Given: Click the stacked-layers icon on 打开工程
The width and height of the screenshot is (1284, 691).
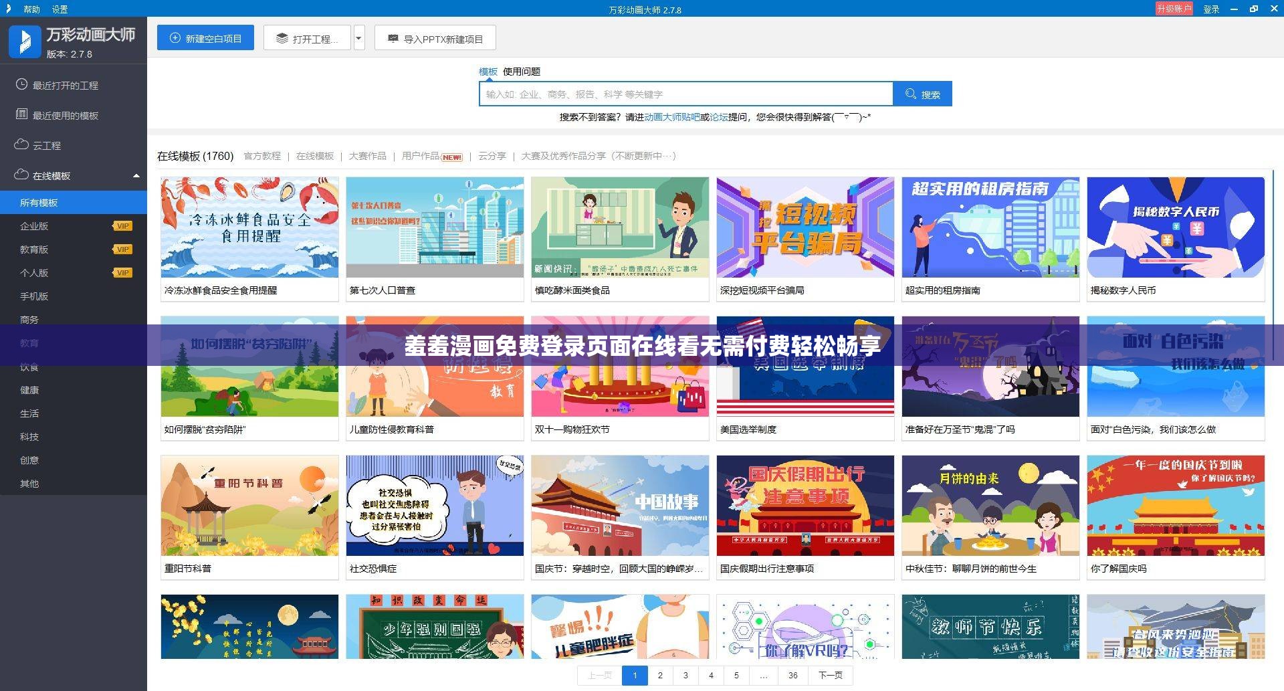Looking at the screenshot, I should [x=282, y=38].
